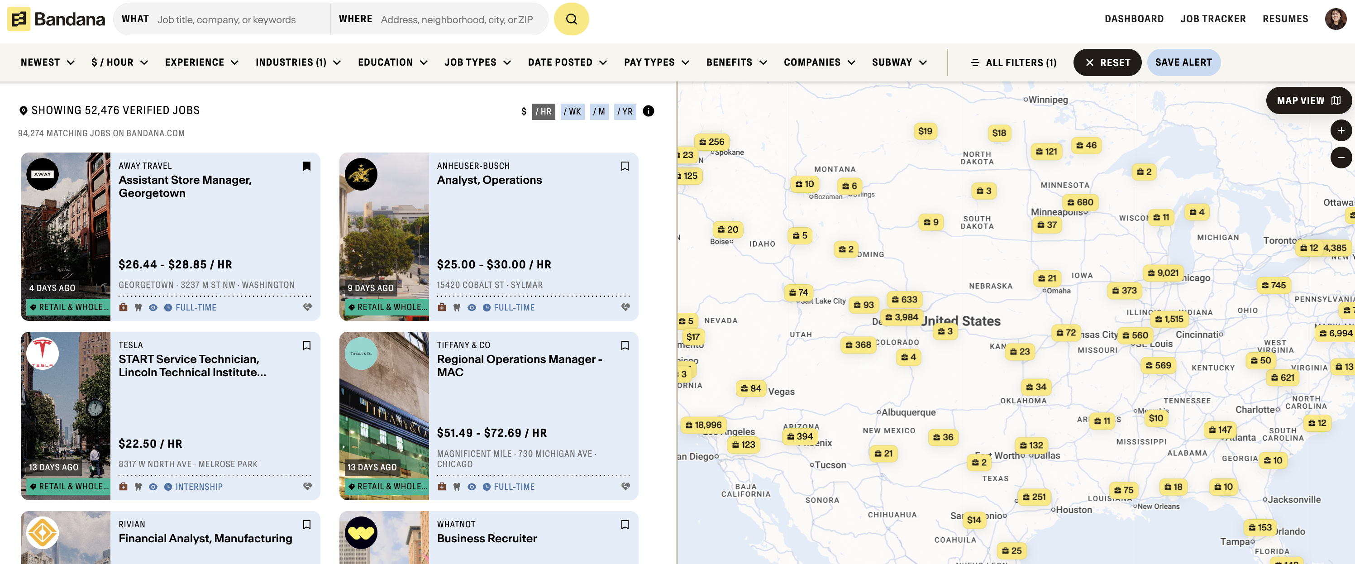This screenshot has height=564, width=1355.
Task: Open Regional Operations Manager - MAC listing
Action: pyautogui.click(x=519, y=366)
